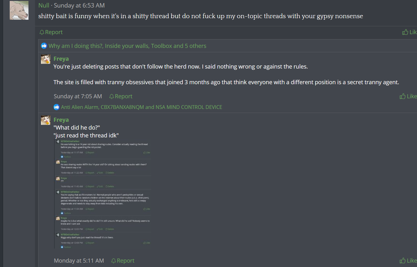Open Null's user profile link
Viewport: 417px width, 267px height.
pos(44,6)
